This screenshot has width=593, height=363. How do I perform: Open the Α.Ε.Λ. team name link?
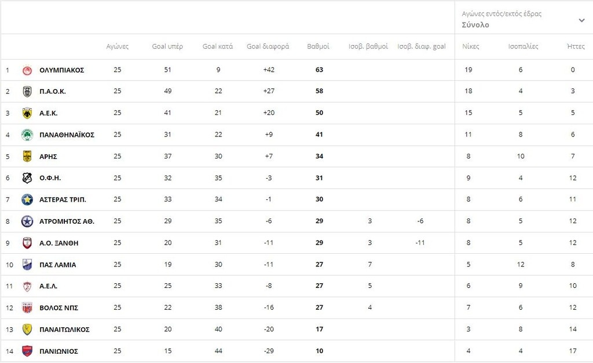pyautogui.click(x=49, y=286)
